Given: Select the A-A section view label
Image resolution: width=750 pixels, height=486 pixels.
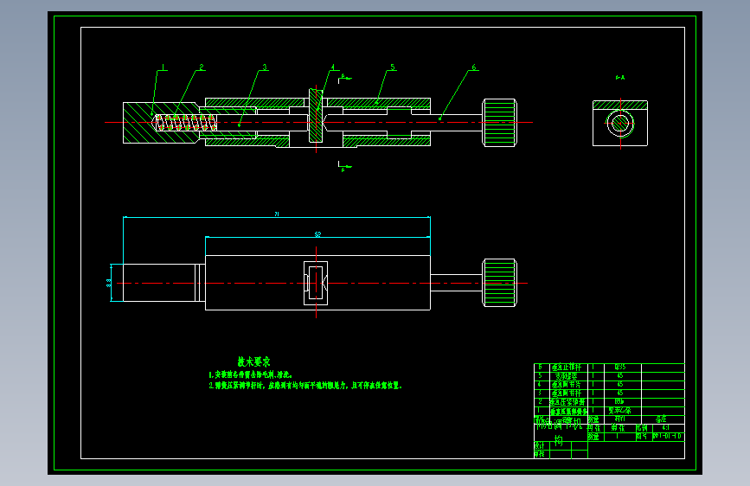Looking at the screenshot, I should click(620, 77).
